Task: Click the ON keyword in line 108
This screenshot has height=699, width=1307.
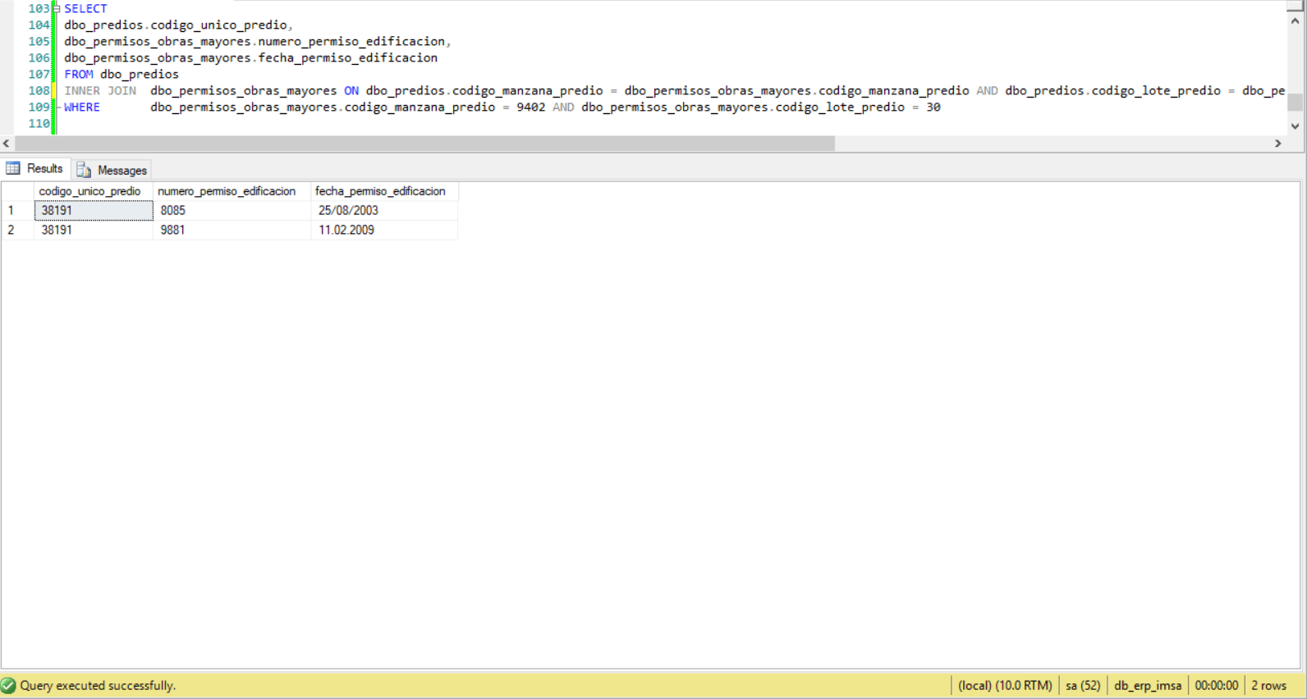Action: tap(351, 90)
